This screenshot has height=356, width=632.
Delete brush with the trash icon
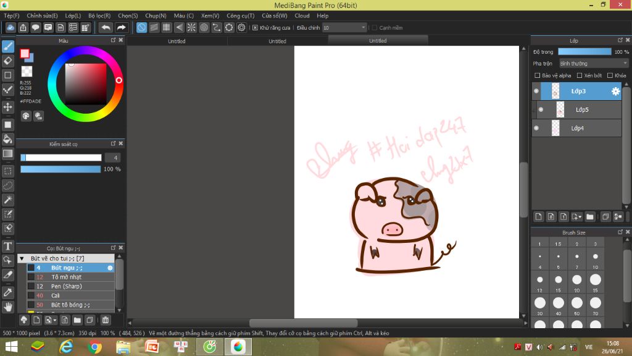coord(105,320)
